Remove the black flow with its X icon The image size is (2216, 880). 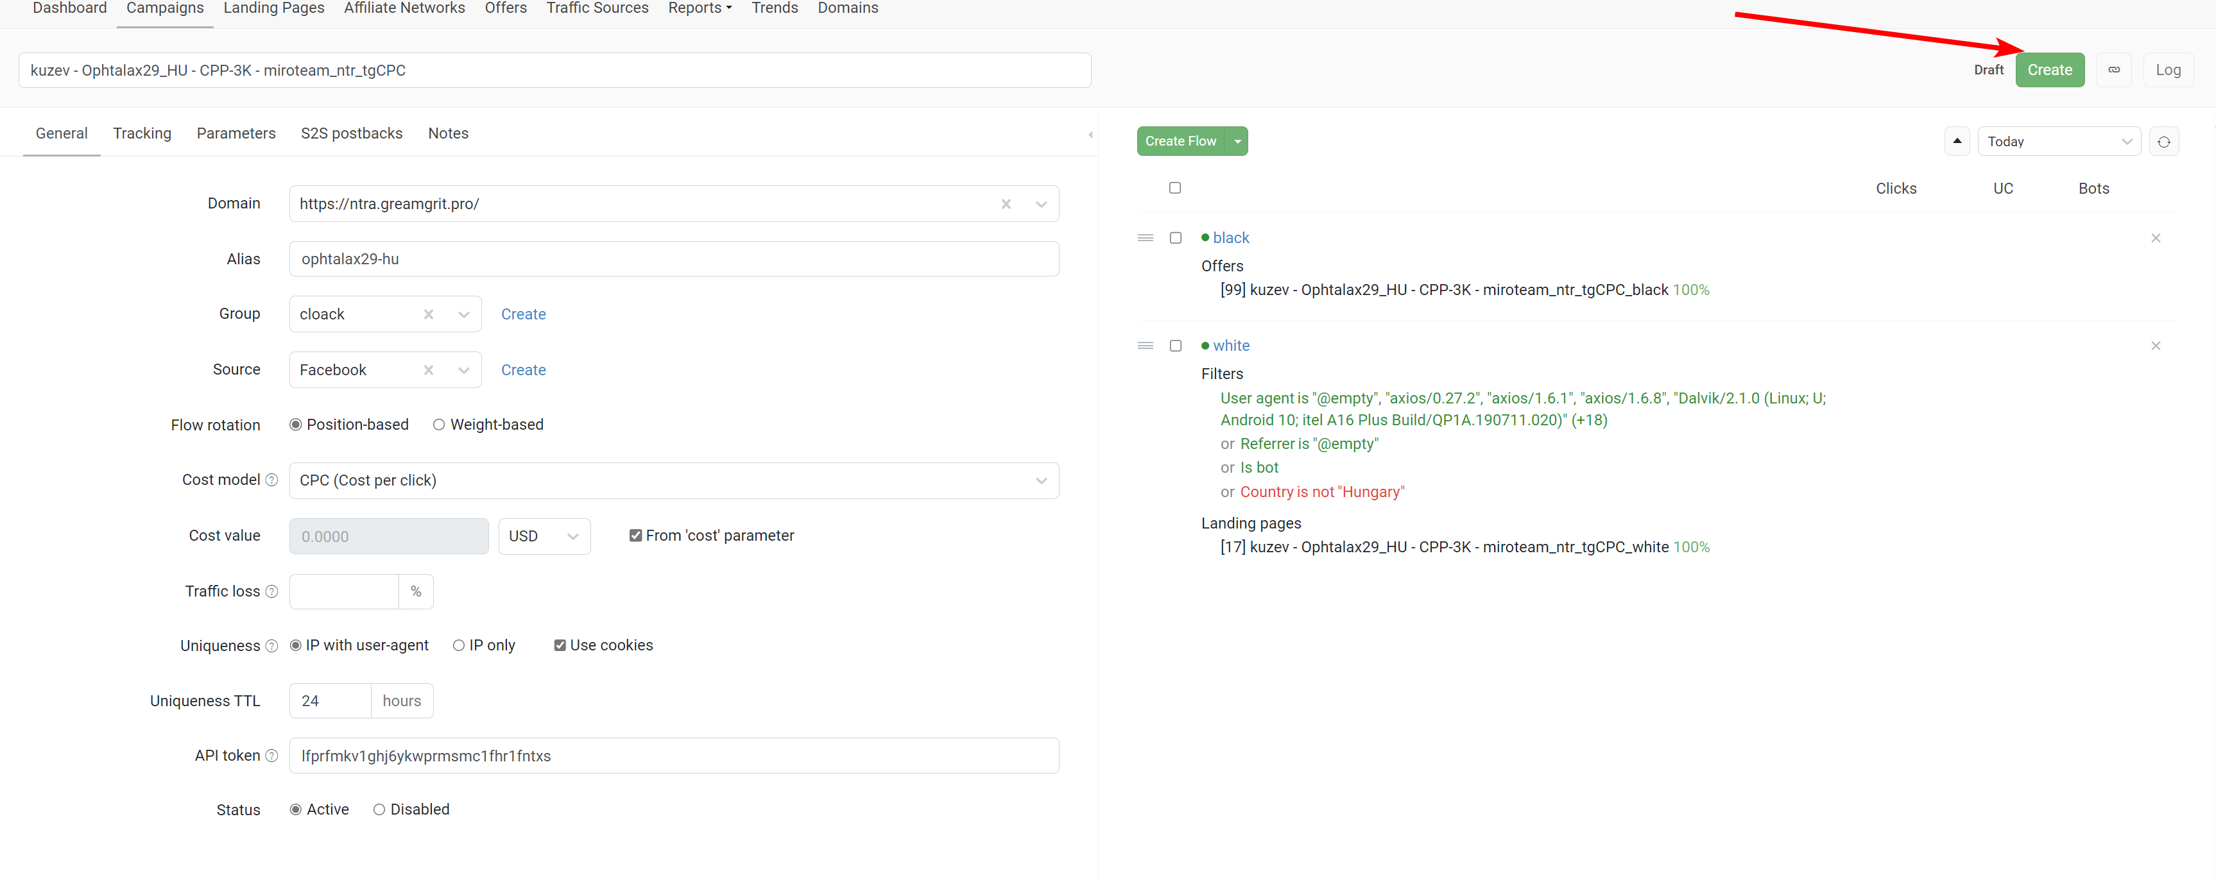[2156, 238]
